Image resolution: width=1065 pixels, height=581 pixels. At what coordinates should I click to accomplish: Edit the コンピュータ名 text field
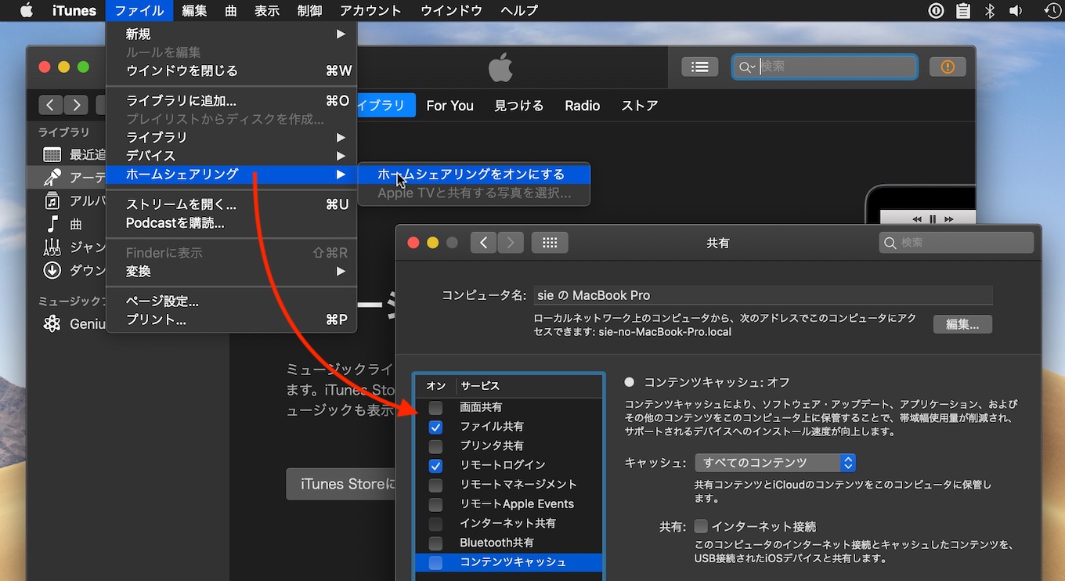pos(764,295)
